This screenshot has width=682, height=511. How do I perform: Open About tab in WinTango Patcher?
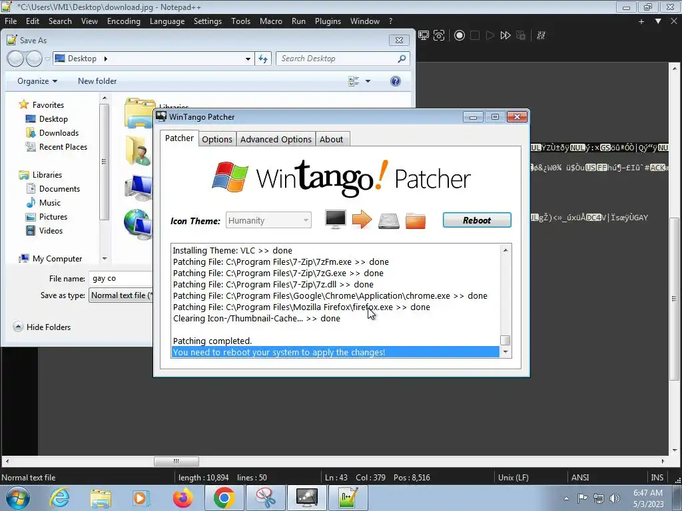332,139
